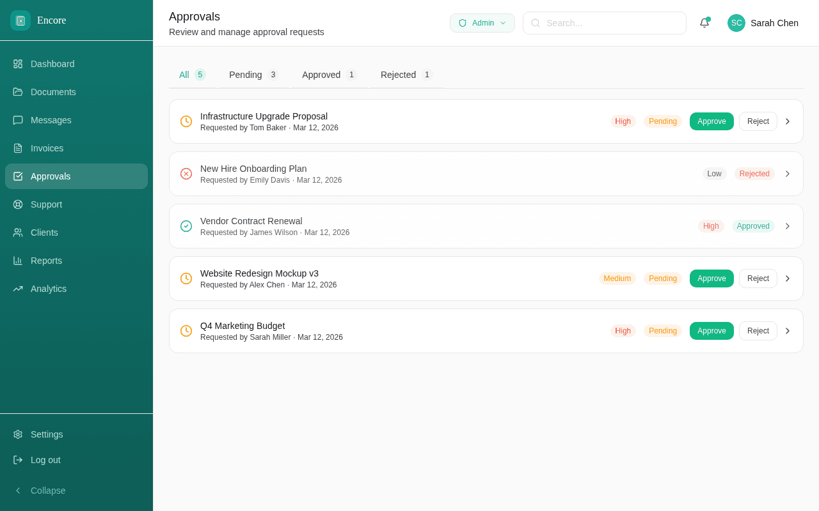Select the Documents folder icon
The height and width of the screenshot is (511, 819).
point(17,92)
